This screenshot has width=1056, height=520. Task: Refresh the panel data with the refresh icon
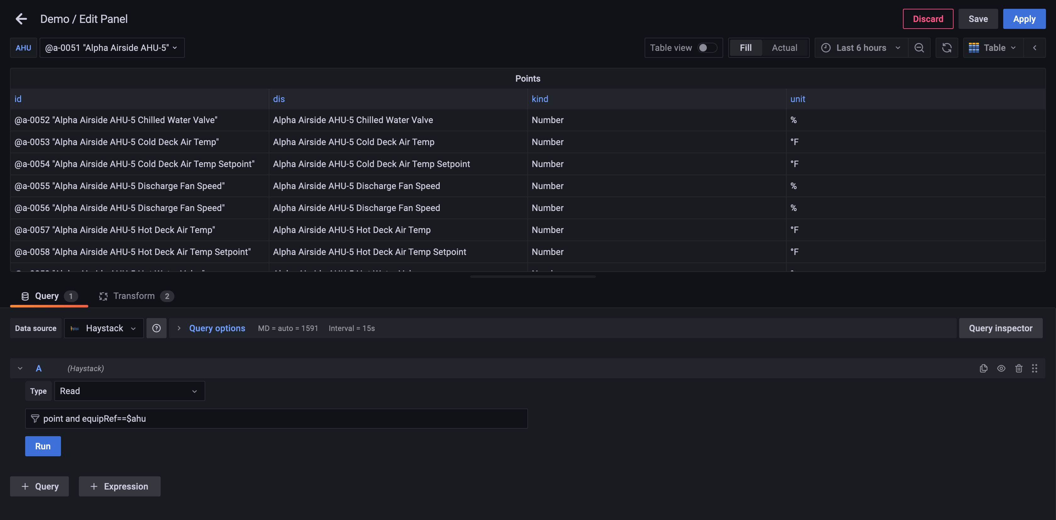[x=947, y=47]
